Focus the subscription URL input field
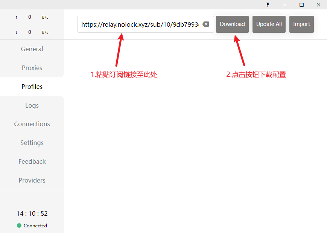Screen dimensions: 327x233 (x=139, y=24)
